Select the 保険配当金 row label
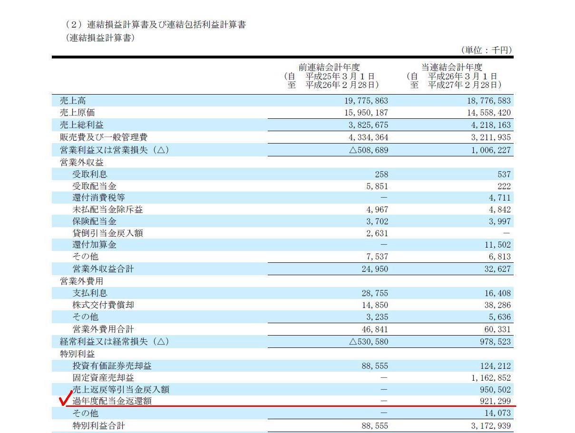The width and height of the screenshot is (575, 433). tap(94, 221)
